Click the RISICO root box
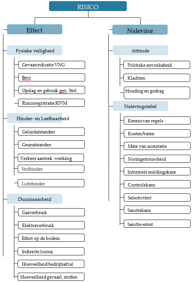 [x=88, y=6]
